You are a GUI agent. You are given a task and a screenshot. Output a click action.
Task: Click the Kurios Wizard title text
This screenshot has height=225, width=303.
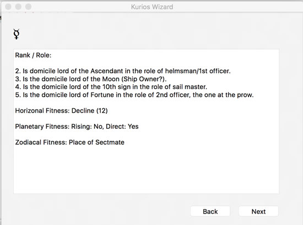click(152, 7)
